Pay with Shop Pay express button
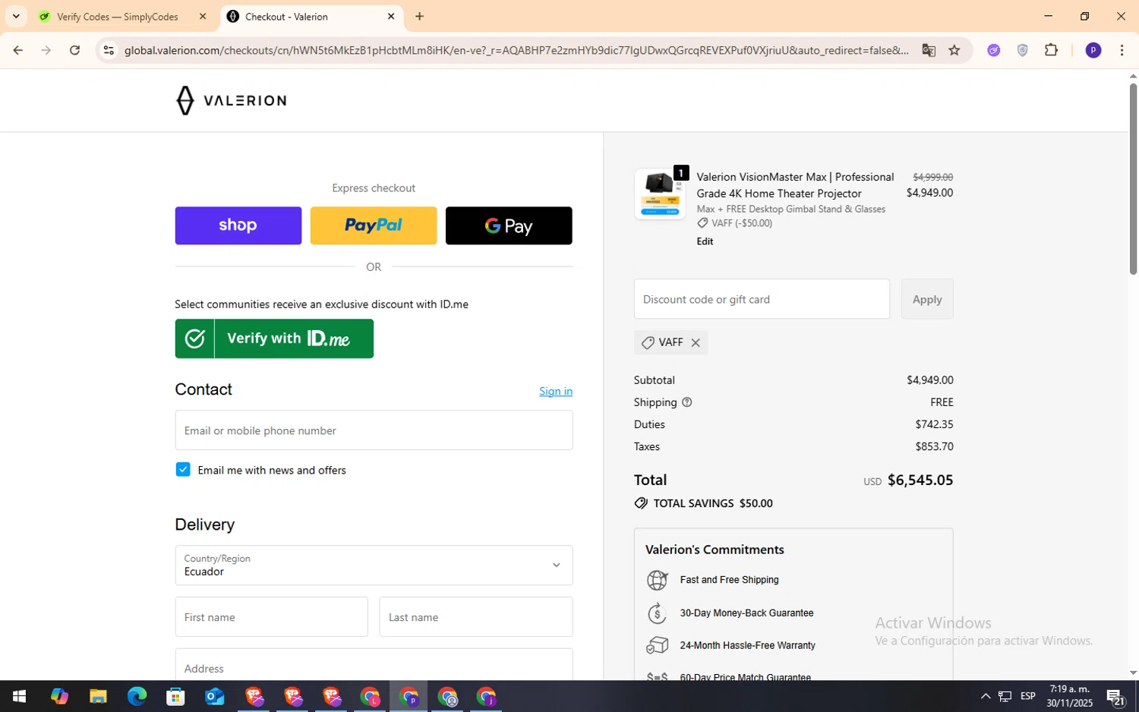1139x712 pixels. click(238, 225)
